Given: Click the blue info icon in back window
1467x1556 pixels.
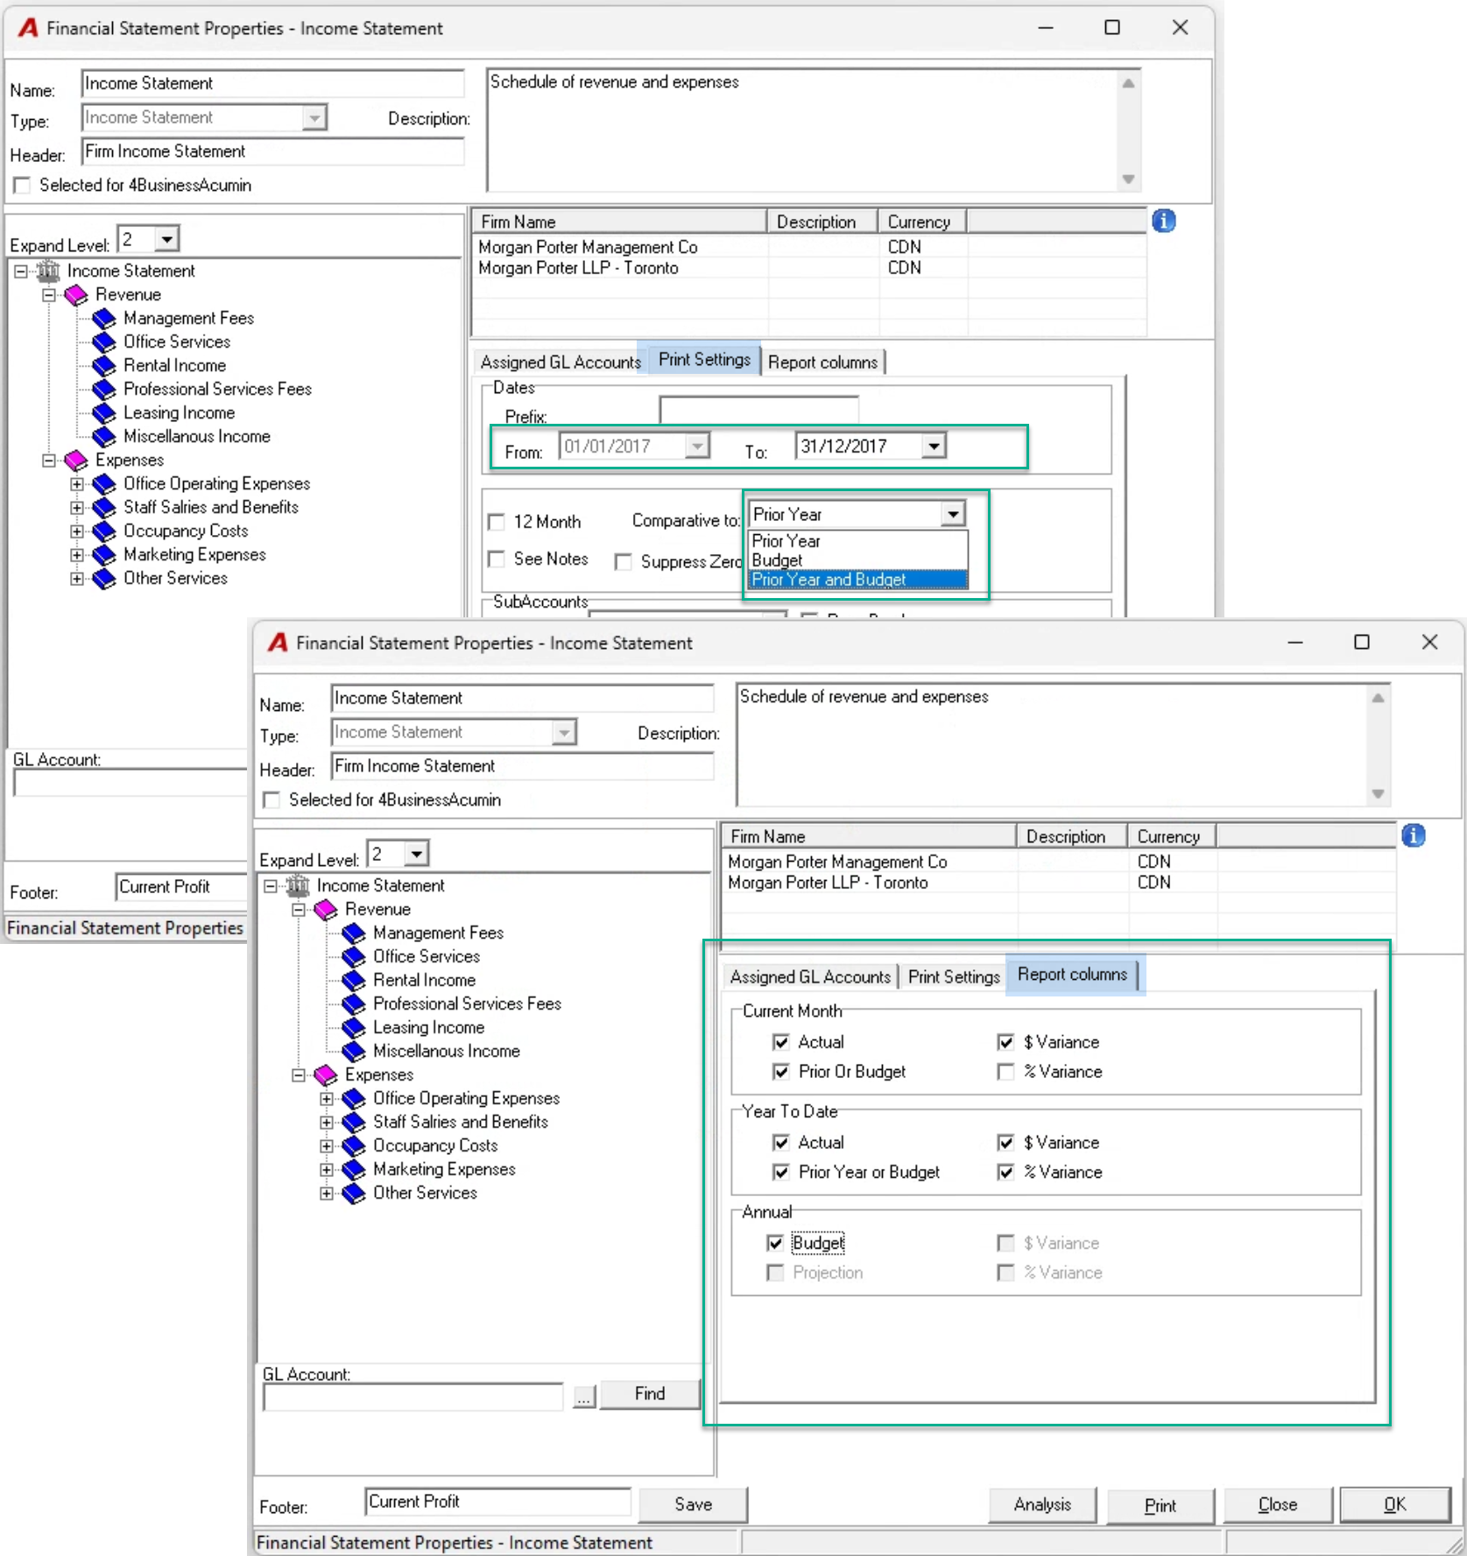Looking at the screenshot, I should click(1163, 221).
